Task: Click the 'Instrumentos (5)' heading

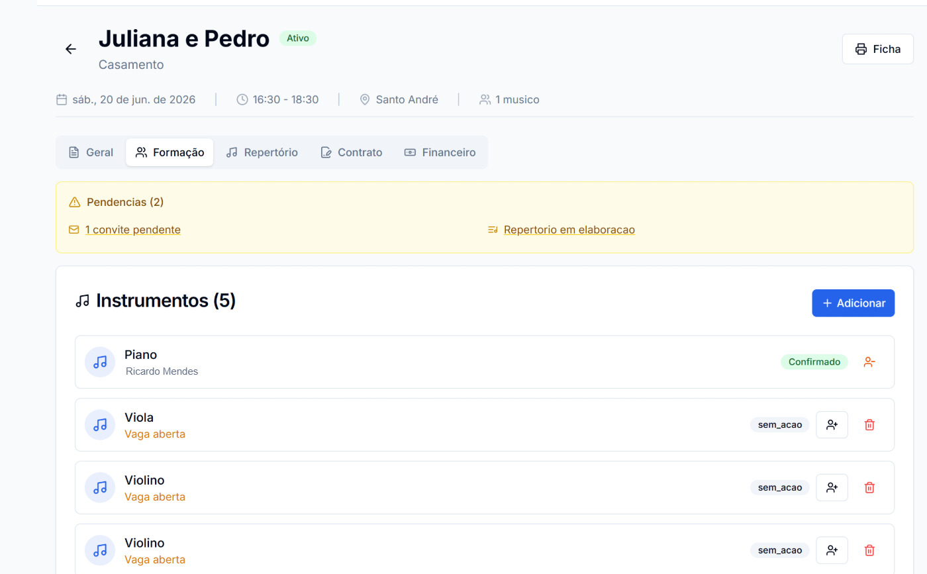Action: [166, 301]
